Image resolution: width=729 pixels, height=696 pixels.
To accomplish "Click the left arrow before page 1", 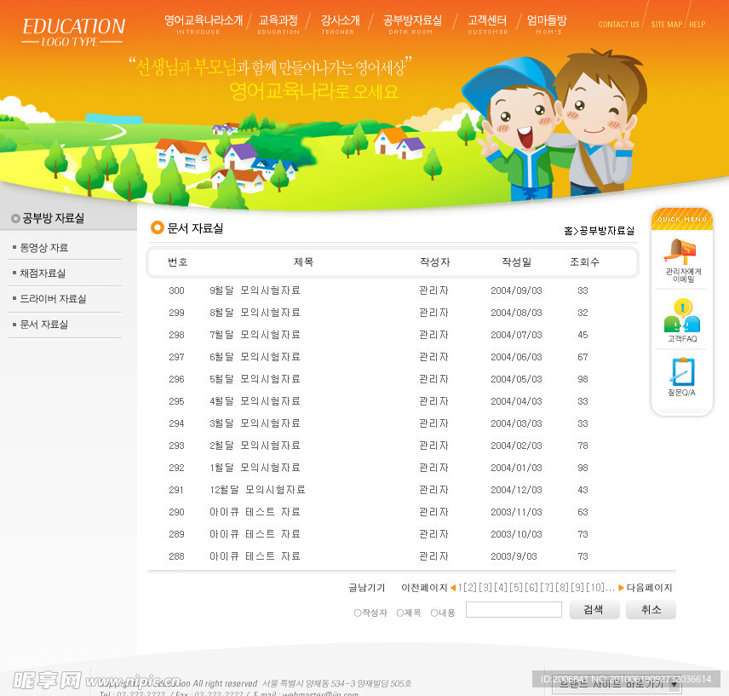I will (x=452, y=588).
